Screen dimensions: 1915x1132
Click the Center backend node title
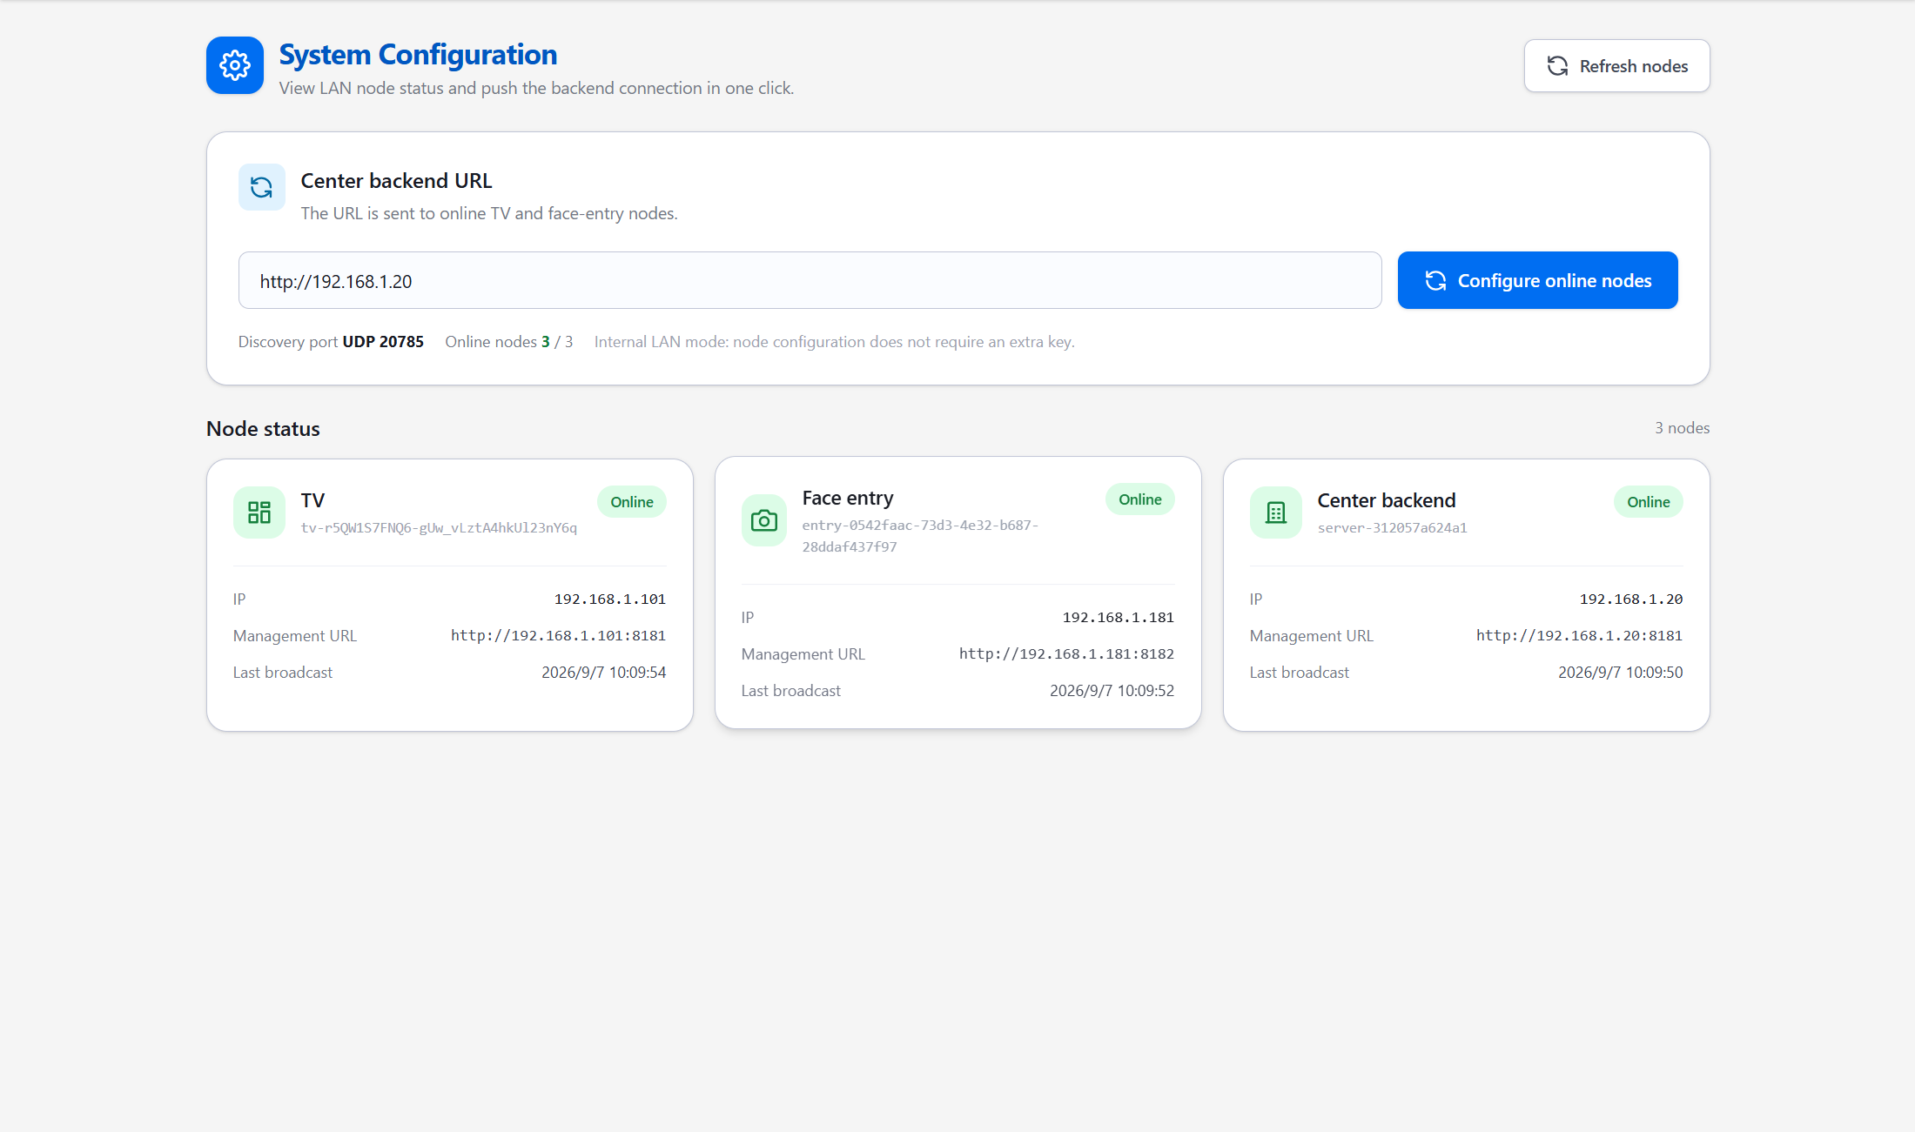pos(1386,500)
